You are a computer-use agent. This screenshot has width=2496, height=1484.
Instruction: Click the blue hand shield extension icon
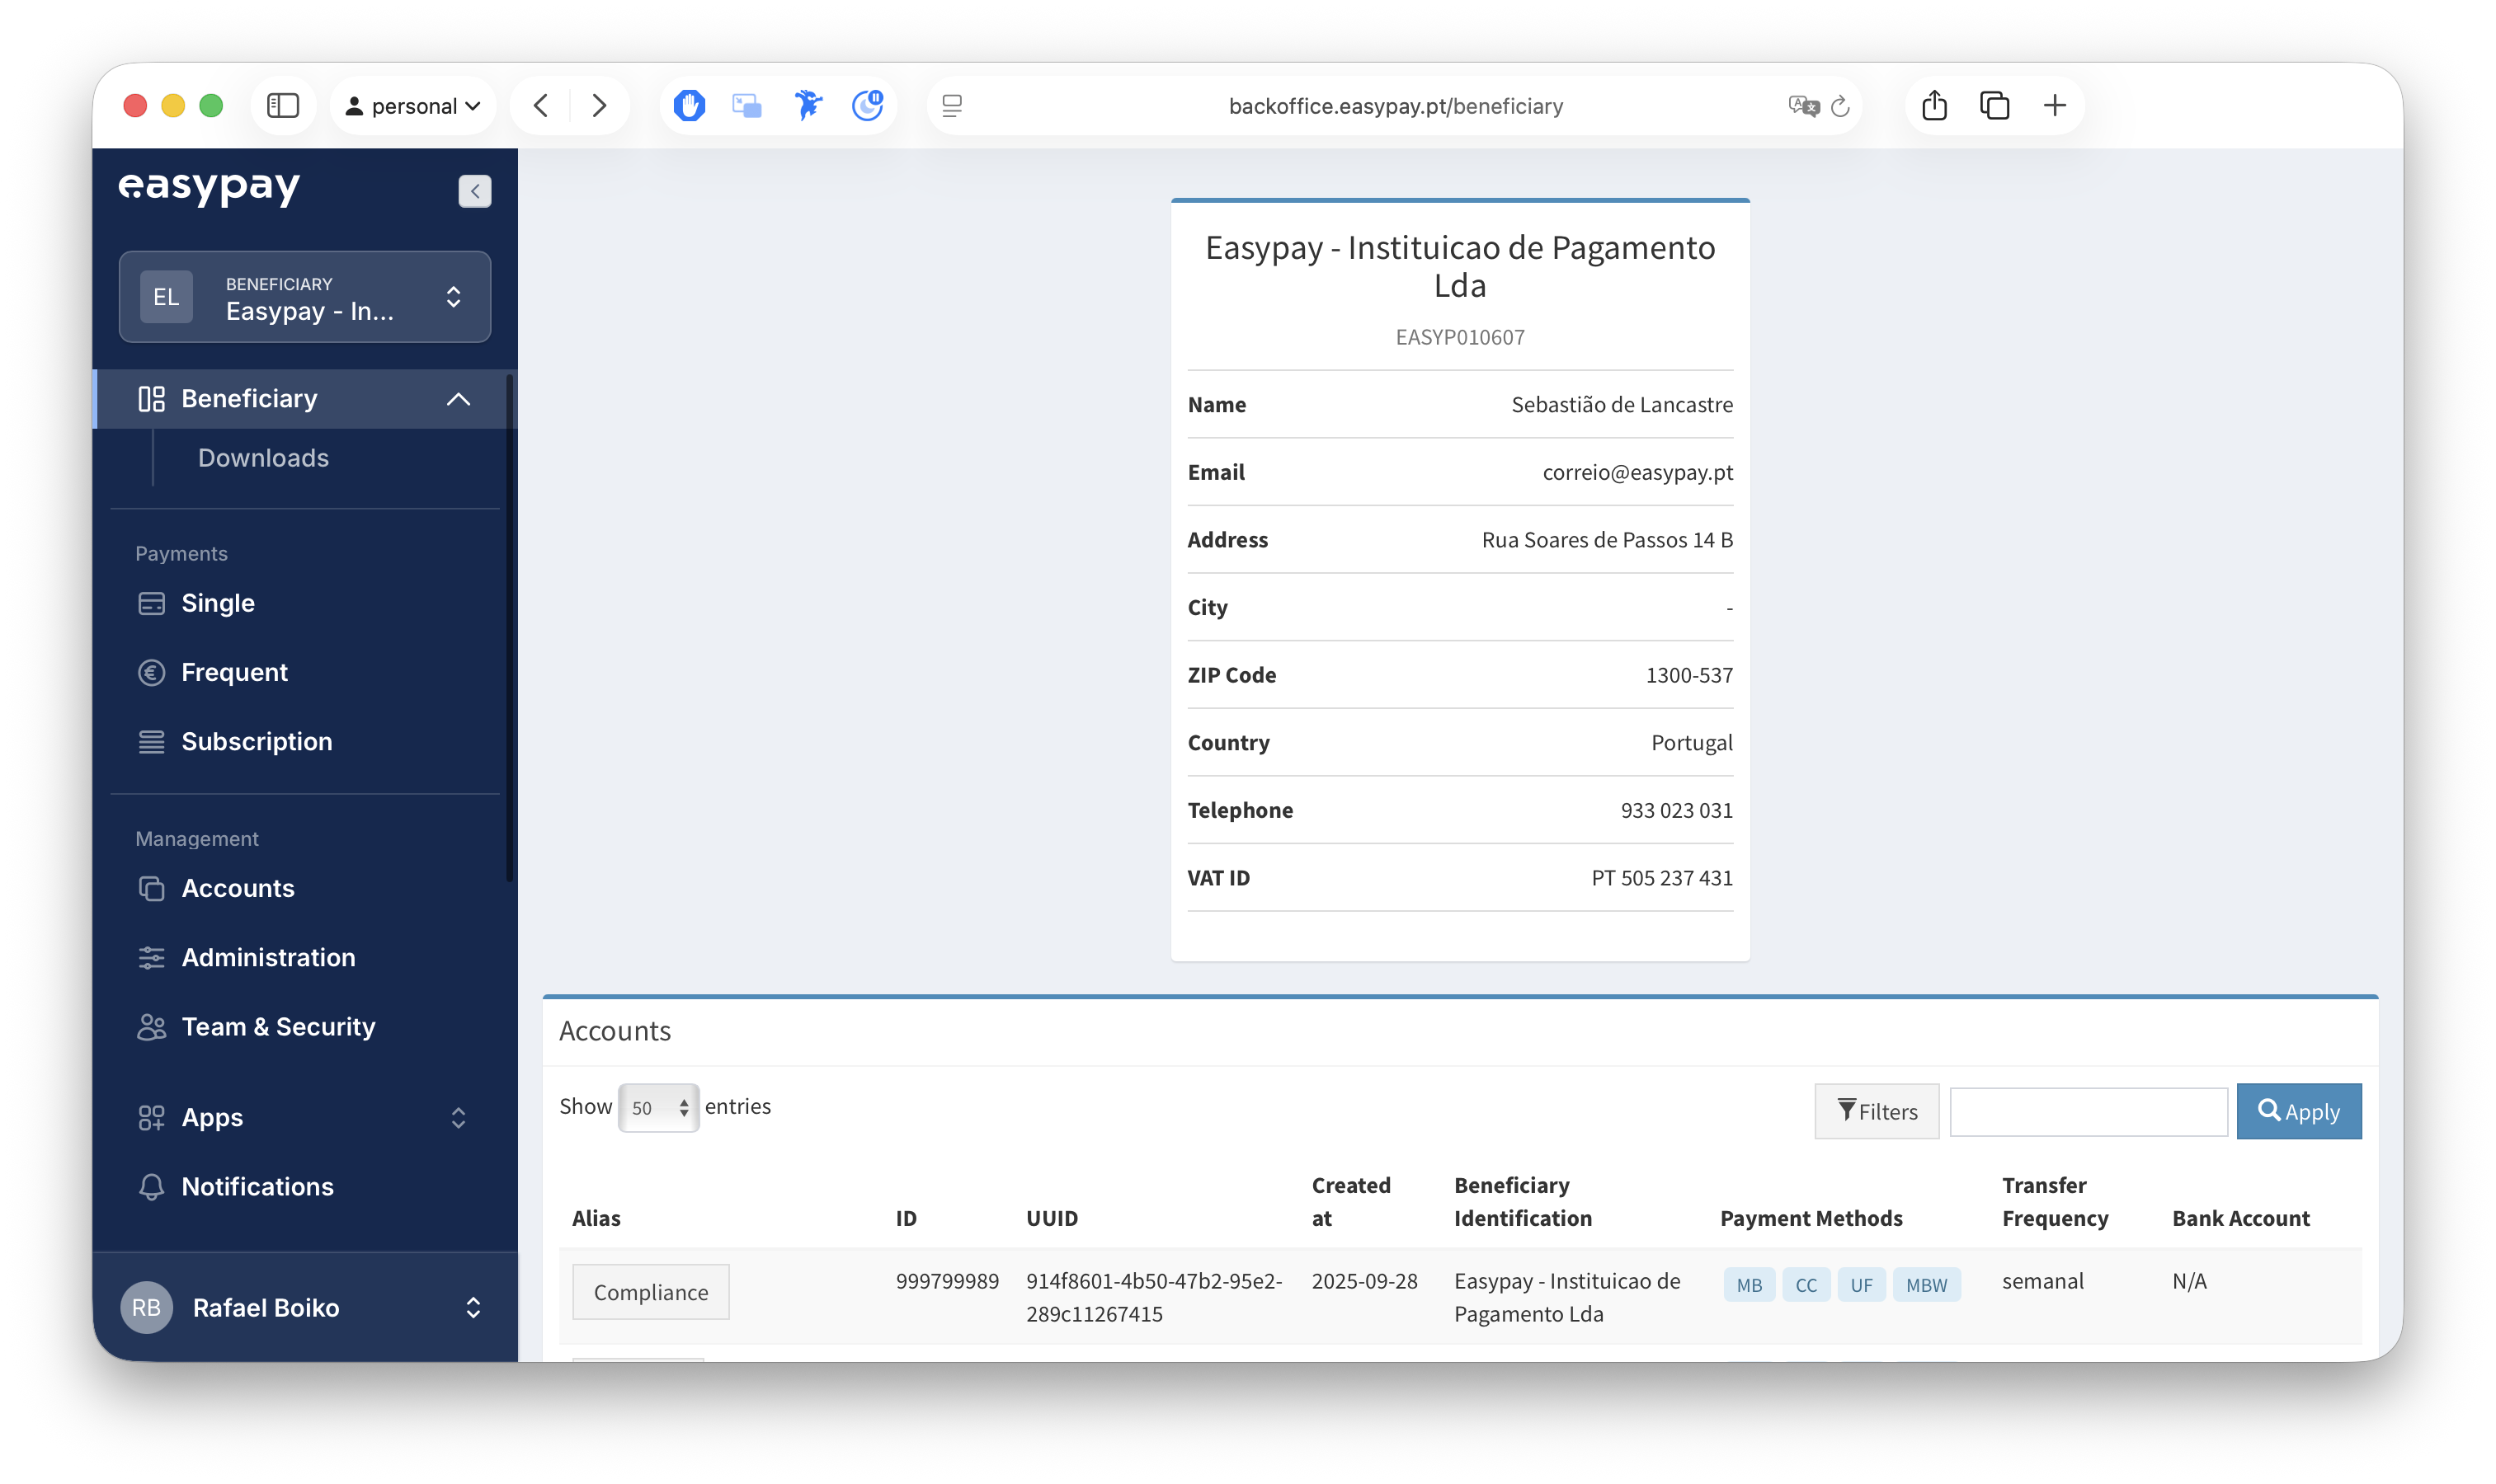click(x=688, y=105)
